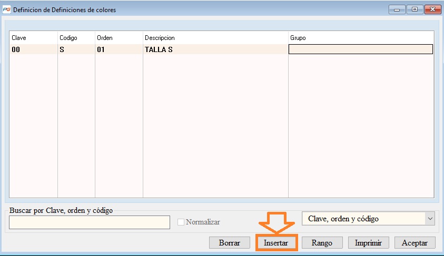Focus the Buscar por Clave search field
This screenshot has height=256, width=444.
click(90, 222)
